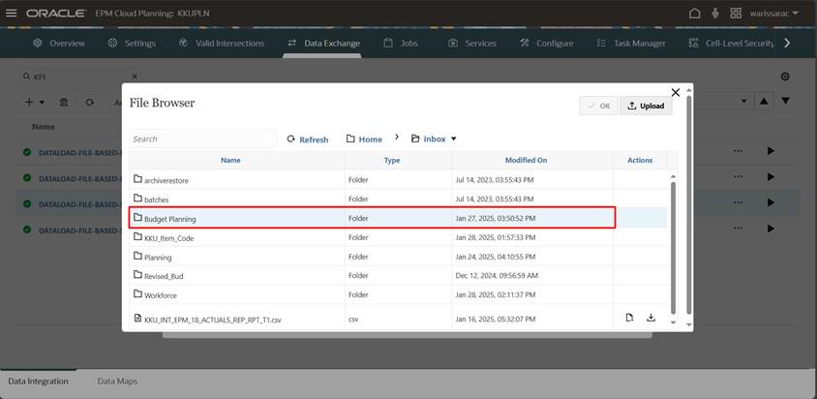Run the fourth DATALOAD integration play icon

pos(771,229)
